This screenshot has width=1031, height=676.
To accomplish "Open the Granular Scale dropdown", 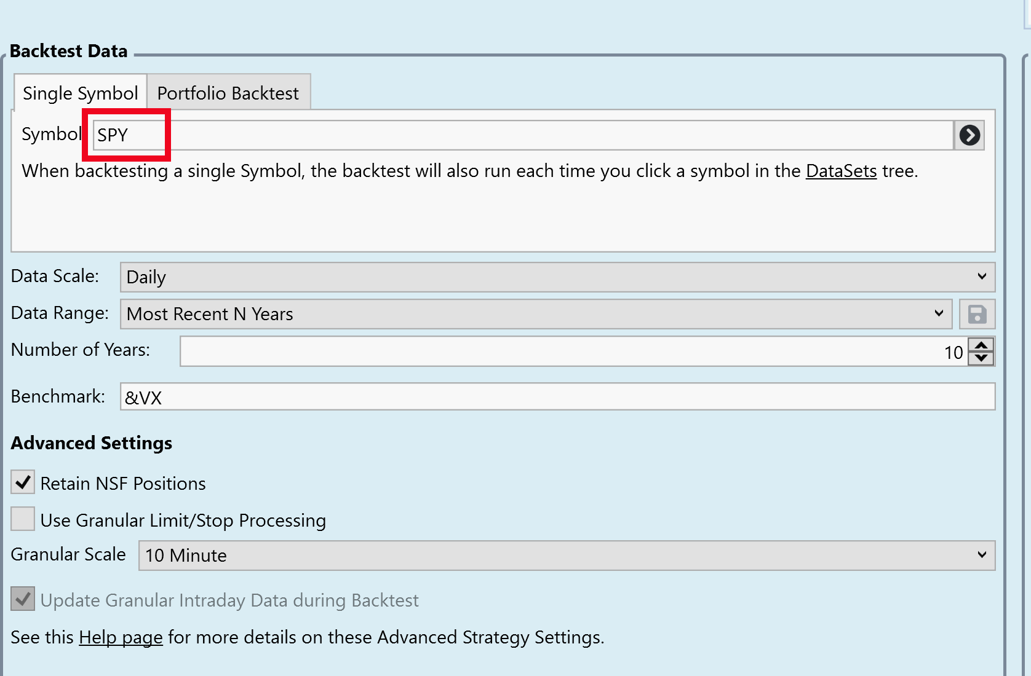I will point(566,556).
